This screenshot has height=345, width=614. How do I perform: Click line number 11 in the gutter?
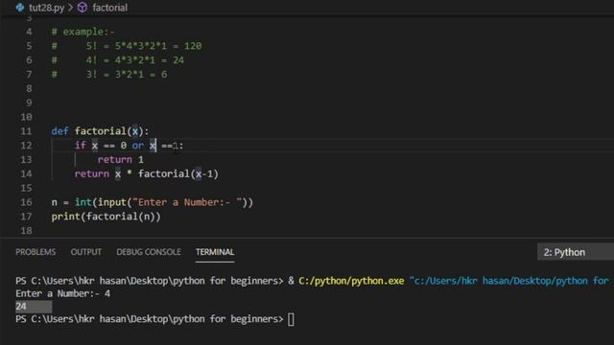[x=26, y=131]
